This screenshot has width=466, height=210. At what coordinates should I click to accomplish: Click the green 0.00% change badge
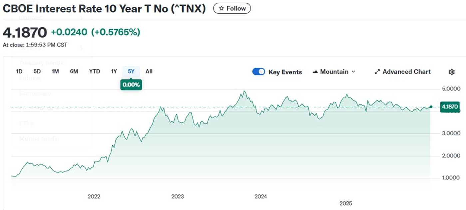pyautogui.click(x=131, y=85)
